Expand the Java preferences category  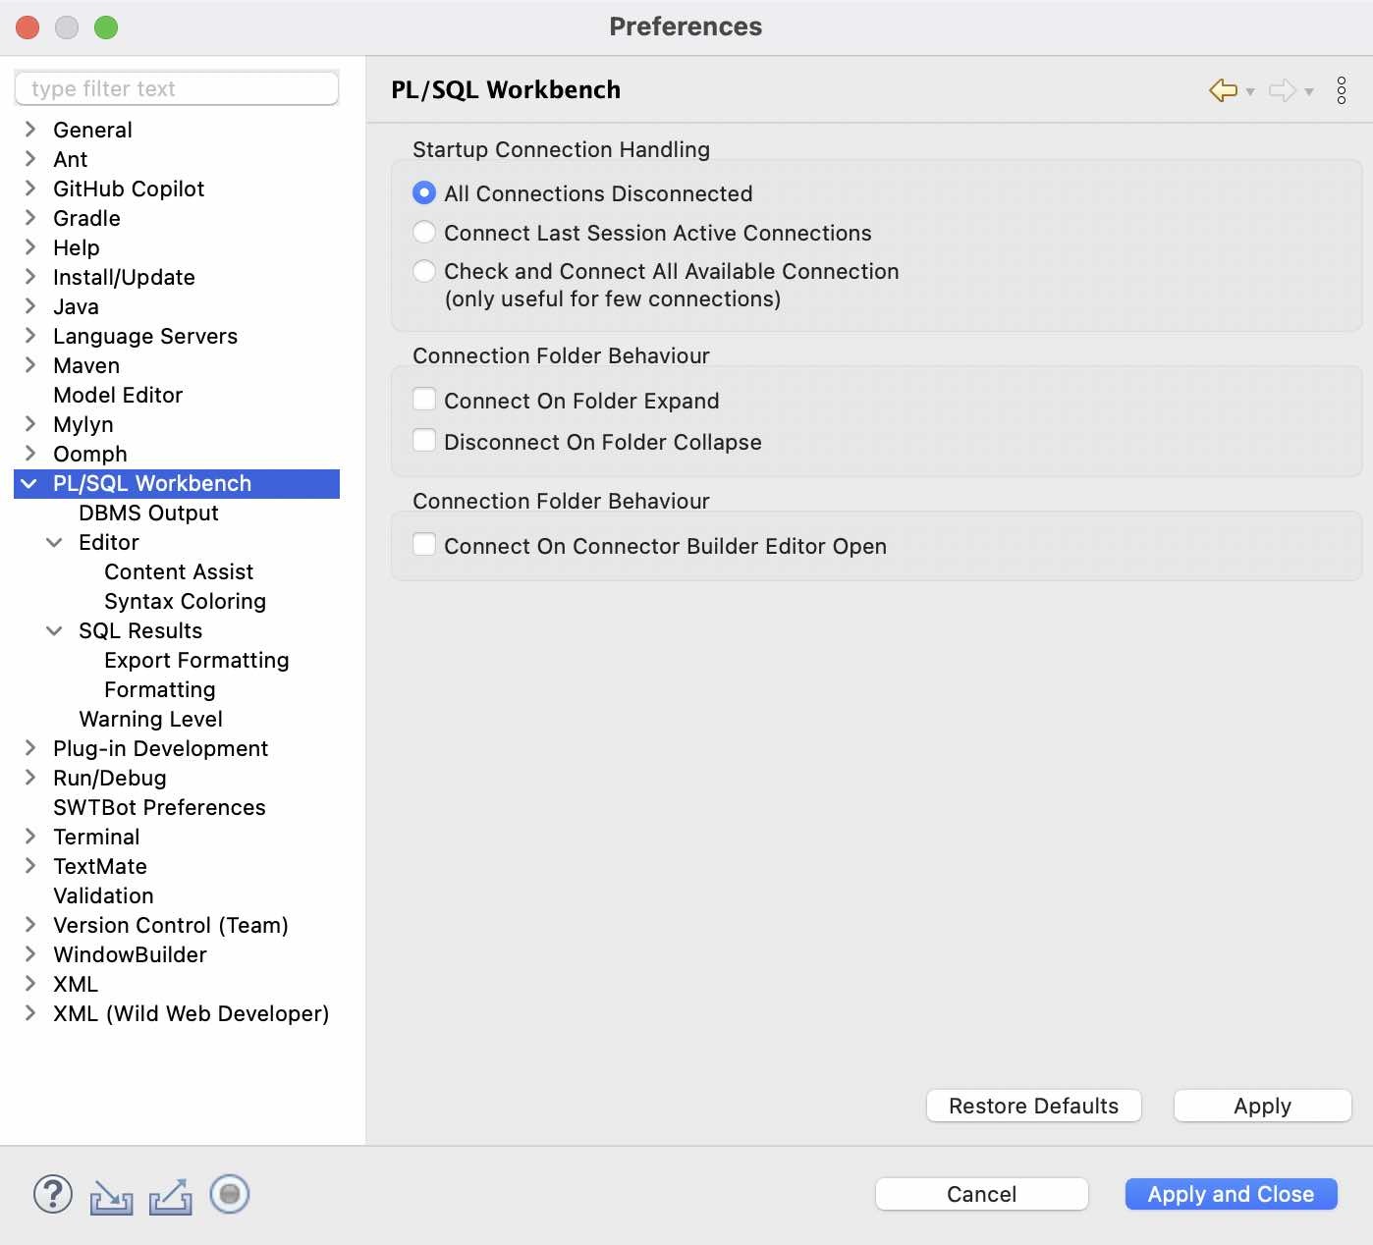(x=30, y=306)
